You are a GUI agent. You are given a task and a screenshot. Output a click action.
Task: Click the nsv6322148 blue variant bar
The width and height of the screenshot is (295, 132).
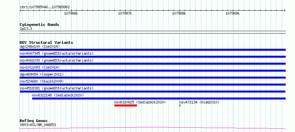point(159,99)
